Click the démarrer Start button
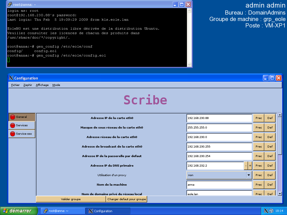 19,211
